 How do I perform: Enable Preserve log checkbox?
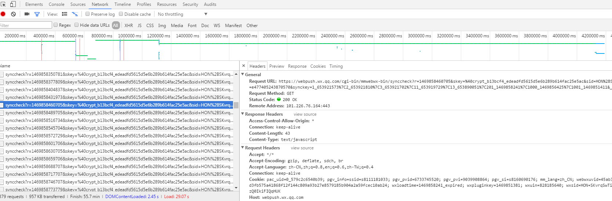coord(87,14)
